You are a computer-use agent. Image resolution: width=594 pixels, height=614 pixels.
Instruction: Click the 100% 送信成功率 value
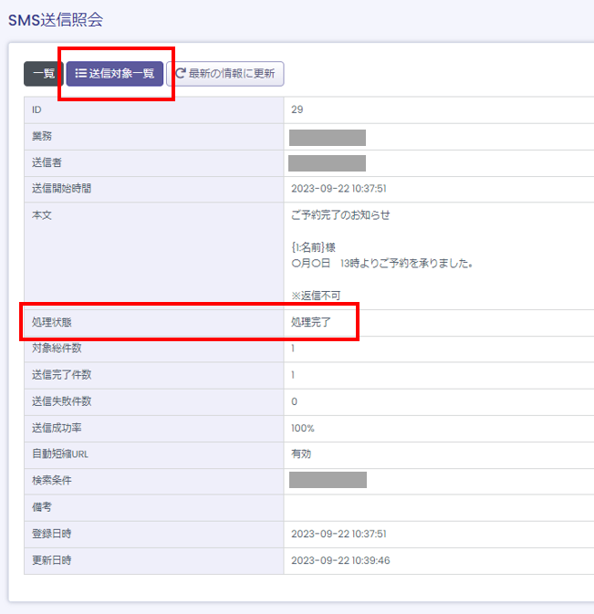tap(303, 428)
